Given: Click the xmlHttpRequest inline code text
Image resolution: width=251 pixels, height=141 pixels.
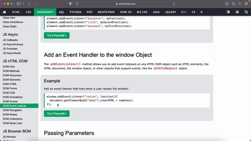Looking at the screenshot, I should 165,68.
